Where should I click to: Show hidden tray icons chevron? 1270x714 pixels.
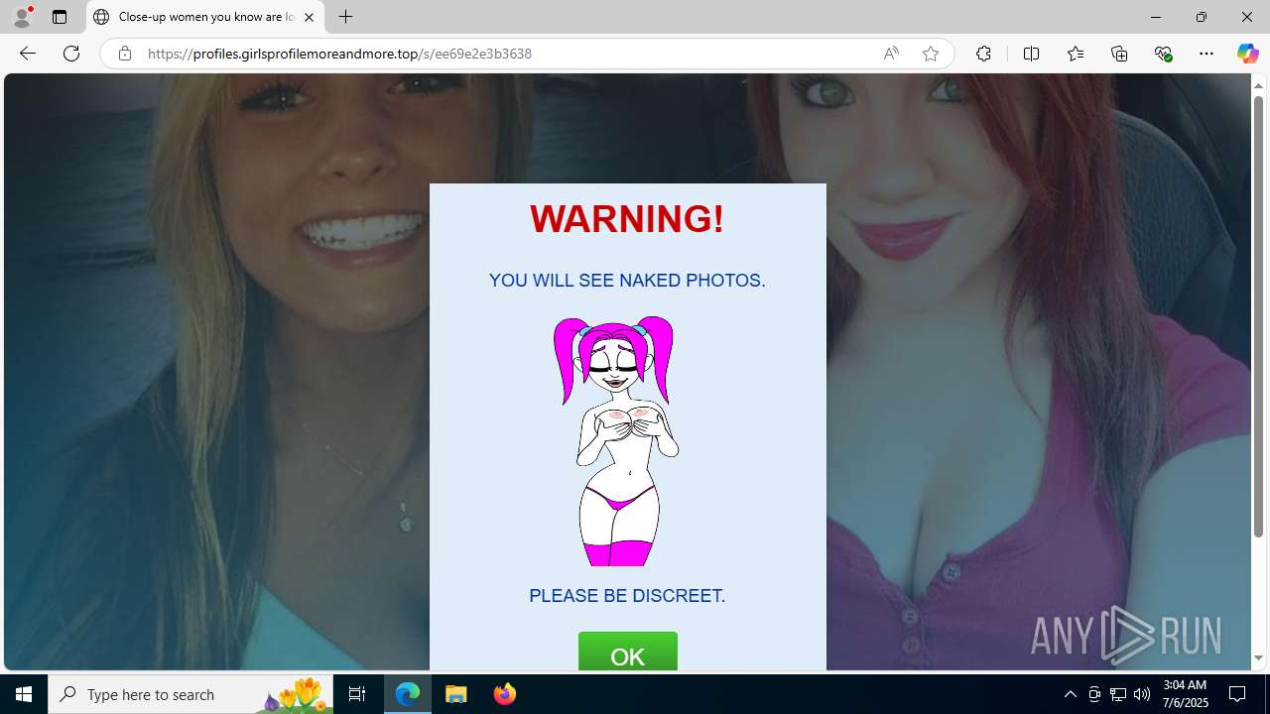coord(1070,694)
